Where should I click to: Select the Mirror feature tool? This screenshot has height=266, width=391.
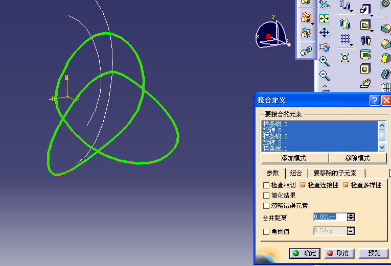point(345,24)
